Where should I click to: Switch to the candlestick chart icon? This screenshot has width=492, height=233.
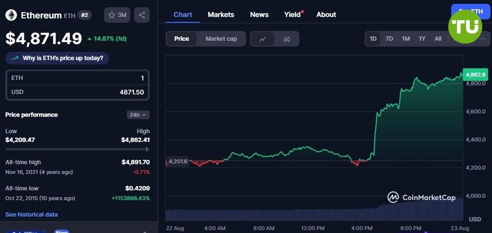click(286, 39)
